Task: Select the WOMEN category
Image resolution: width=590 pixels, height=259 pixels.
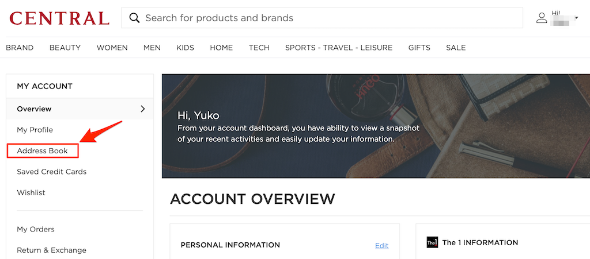Action: tap(112, 48)
